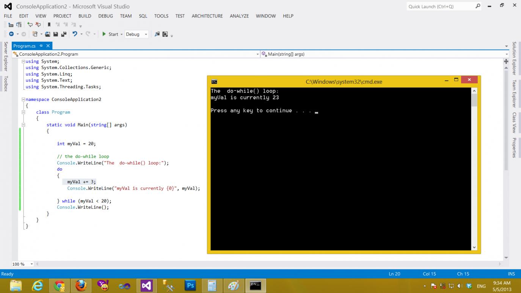Click the Yahoo Messenger taskbar icon

103,285
